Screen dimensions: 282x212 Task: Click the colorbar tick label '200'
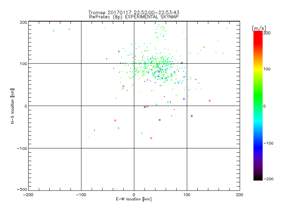pos(267,33)
